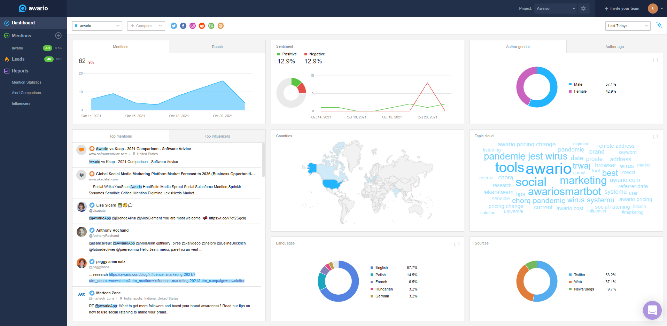Select the Top mentions tab
Image resolution: width=667 pixels, height=326 pixels.
pyautogui.click(x=121, y=136)
